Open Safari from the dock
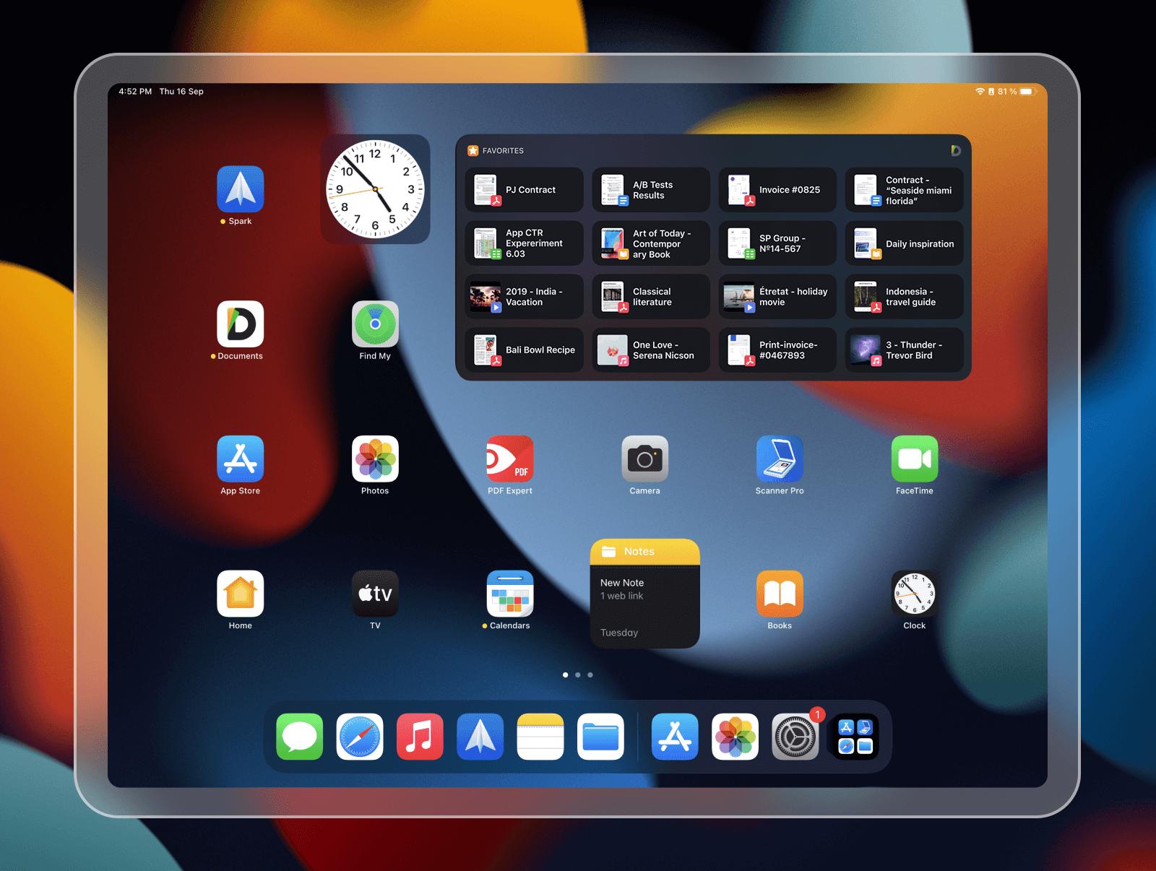 360,737
